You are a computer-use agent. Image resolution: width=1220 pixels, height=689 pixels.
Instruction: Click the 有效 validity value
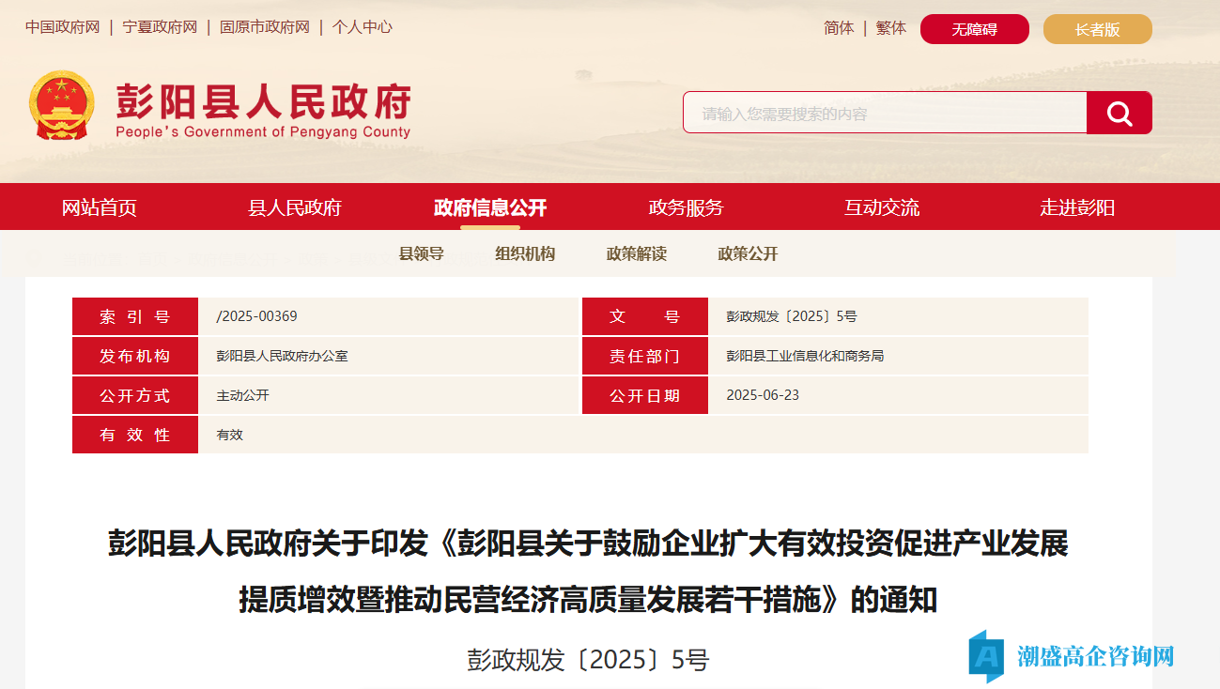point(230,435)
